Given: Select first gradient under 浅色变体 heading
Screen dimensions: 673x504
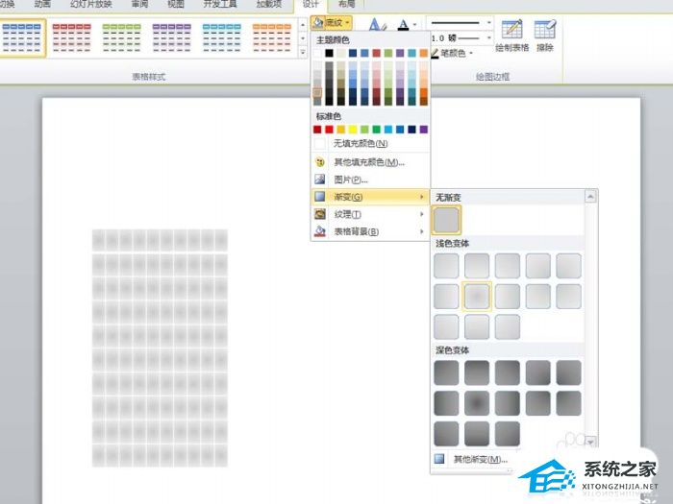Looking at the screenshot, I should [446, 265].
